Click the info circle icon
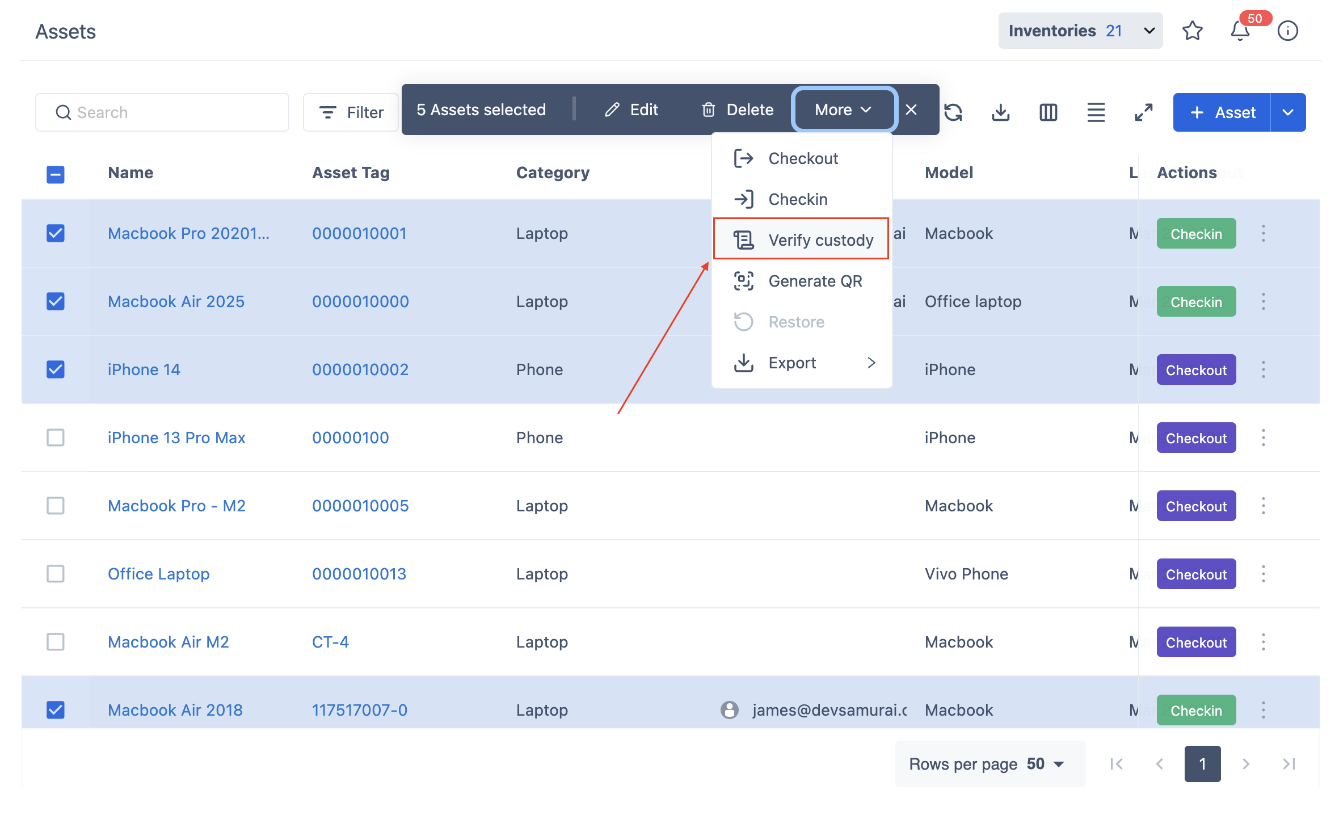This screenshot has height=815, width=1339. [x=1287, y=31]
